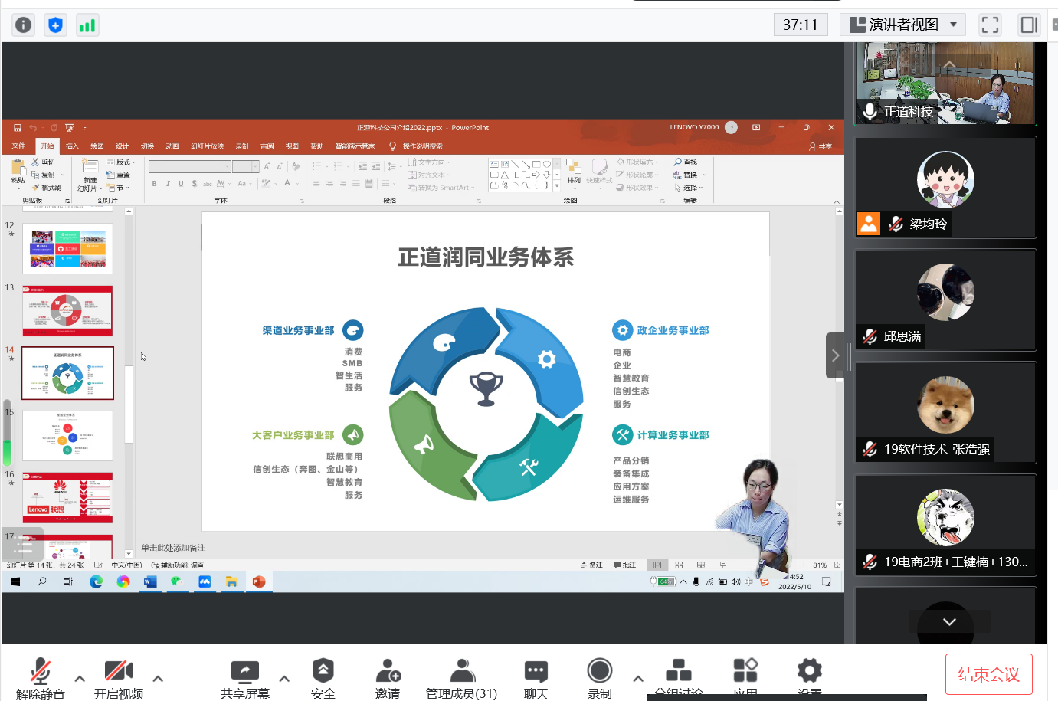Enter full screen mode
This screenshot has width=1058, height=701.
click(x=990, y=25)
